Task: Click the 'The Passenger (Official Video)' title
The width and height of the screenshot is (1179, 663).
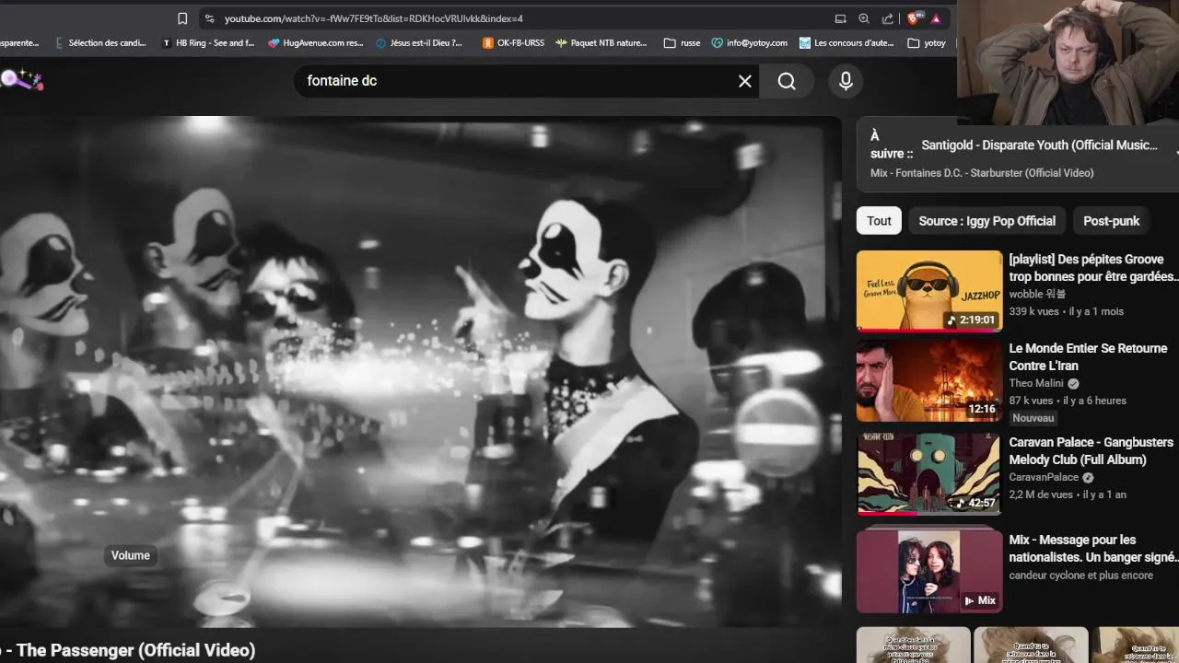Action: 135,650
